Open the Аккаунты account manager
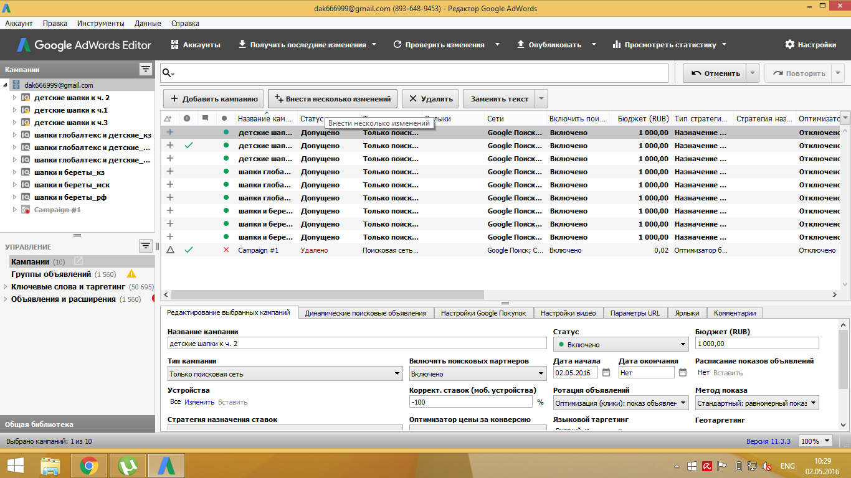The image size is (851, 478). 195,45
